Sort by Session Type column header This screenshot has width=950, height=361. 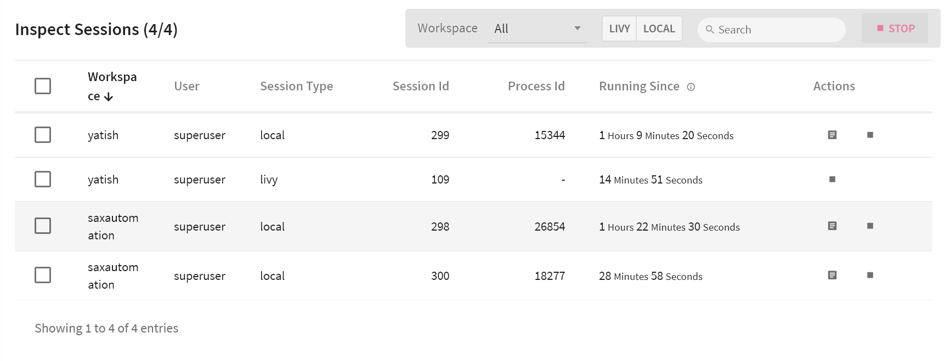click(296, 86)
